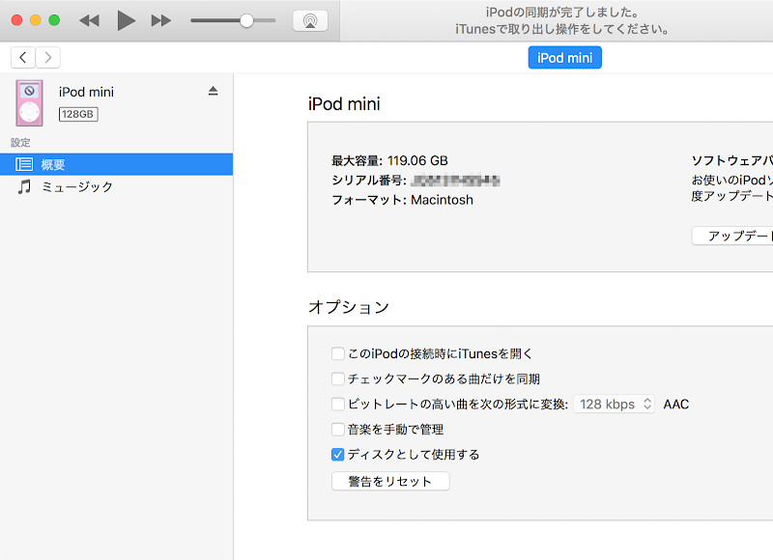Open the 128 kbps bitrate dropdown
The width and height of the screenshot is (773, 560).
(615, 405)
